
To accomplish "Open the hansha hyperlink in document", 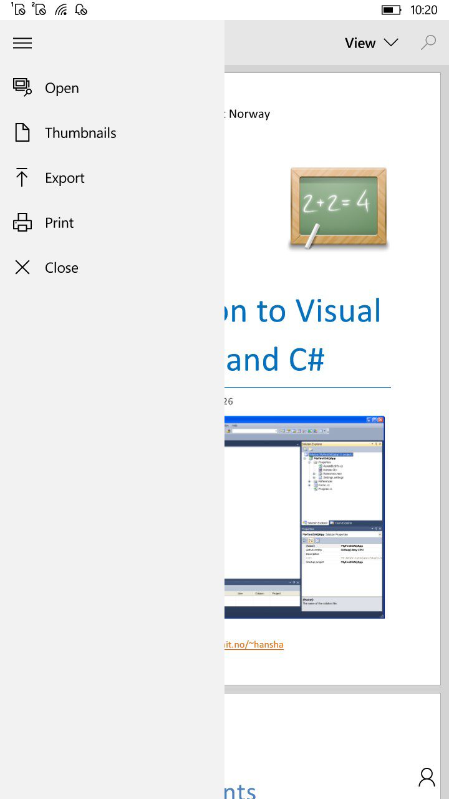I will (254, 644).
